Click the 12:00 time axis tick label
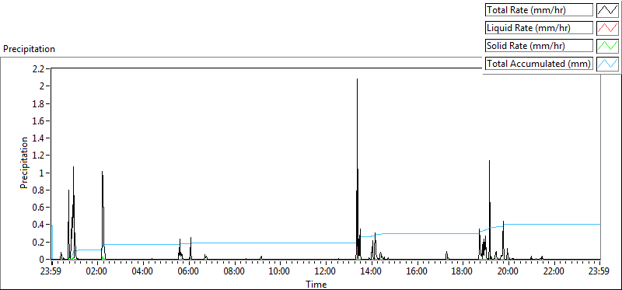 [325, 272]
